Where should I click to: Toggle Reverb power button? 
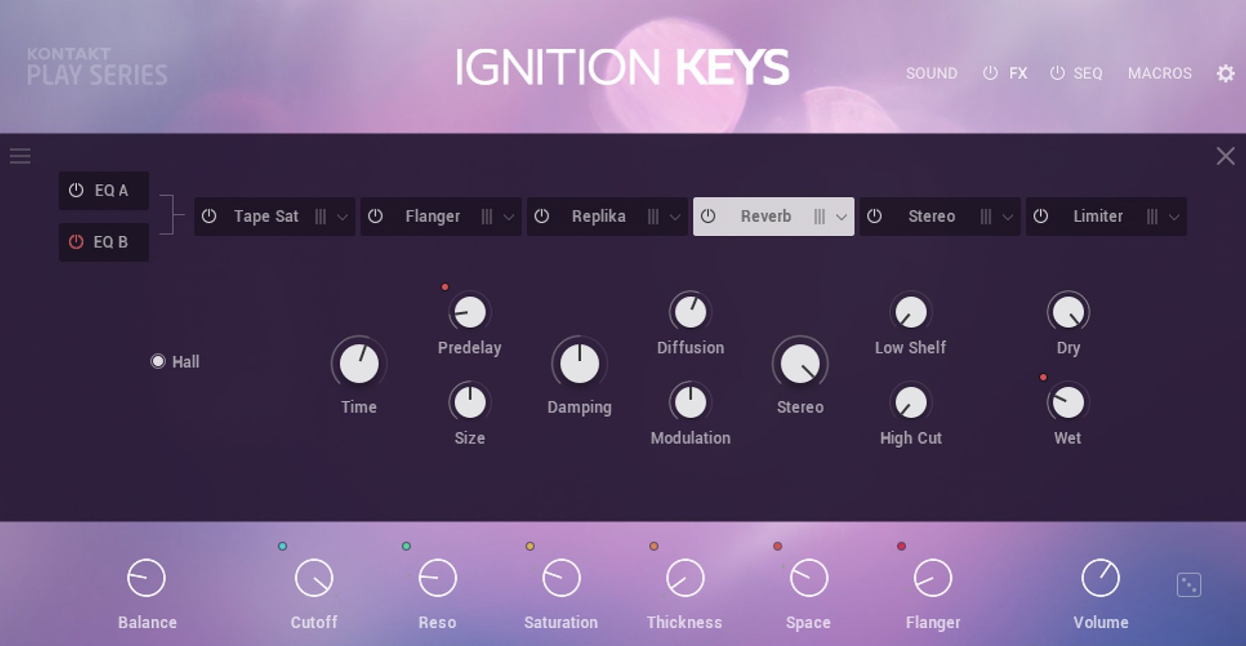(708, 216)
